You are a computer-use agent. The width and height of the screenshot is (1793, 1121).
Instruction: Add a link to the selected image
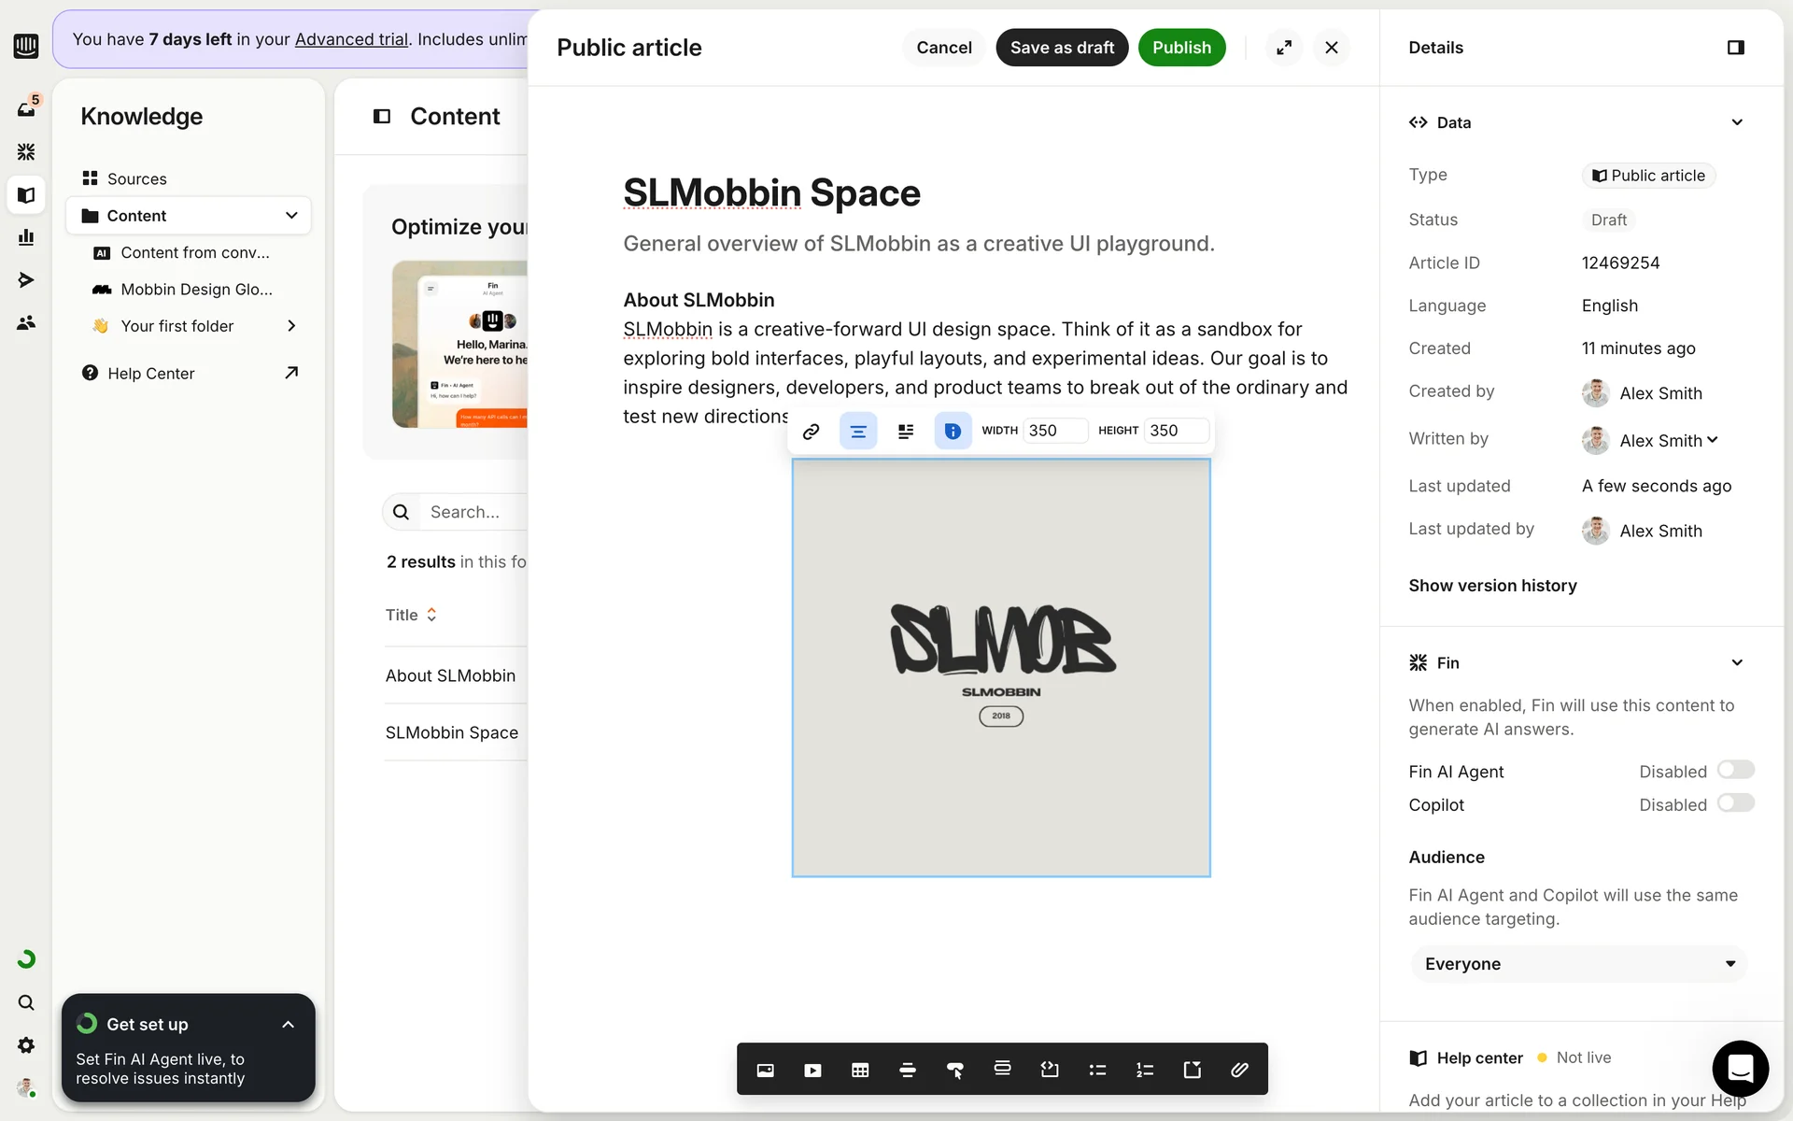[811, 431]
